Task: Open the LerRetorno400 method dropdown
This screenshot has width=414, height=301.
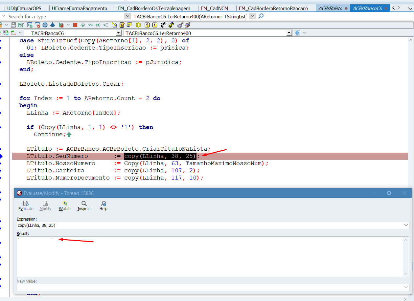Action: (x=289, y=33)
